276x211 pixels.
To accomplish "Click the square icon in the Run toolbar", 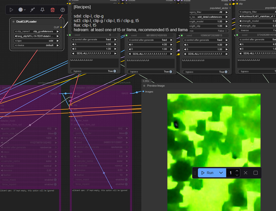I will pyautogui.click(x=255, y=173).
